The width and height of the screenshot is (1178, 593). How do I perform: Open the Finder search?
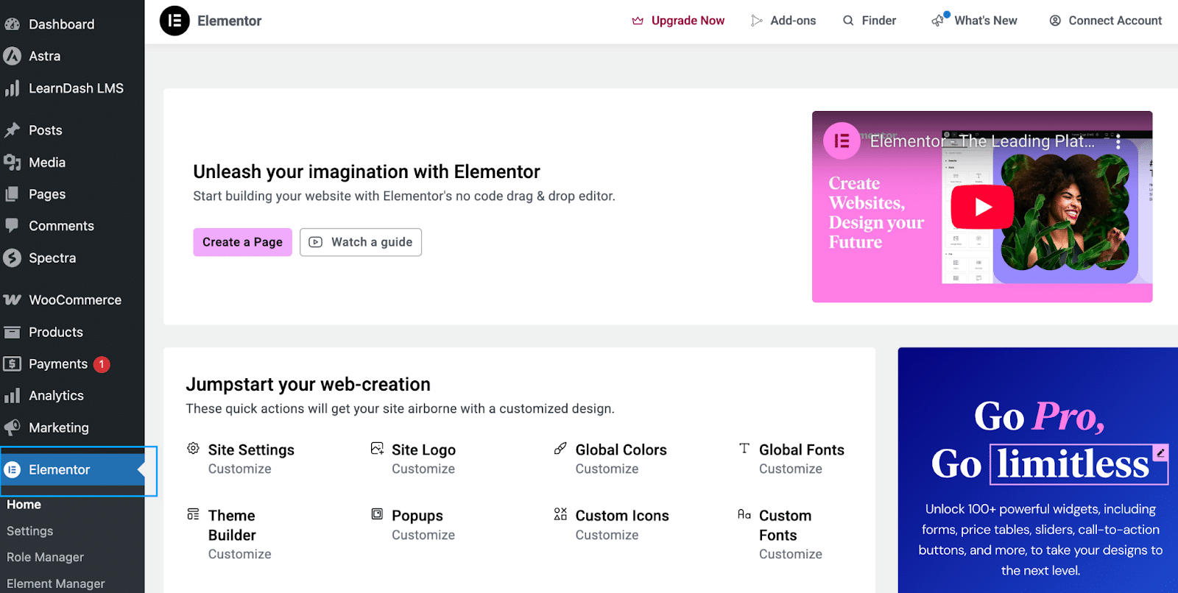point(870,21)
